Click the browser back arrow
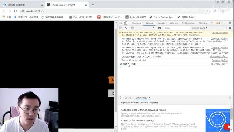This screenshot has width=234, height=132. [4, 11]
